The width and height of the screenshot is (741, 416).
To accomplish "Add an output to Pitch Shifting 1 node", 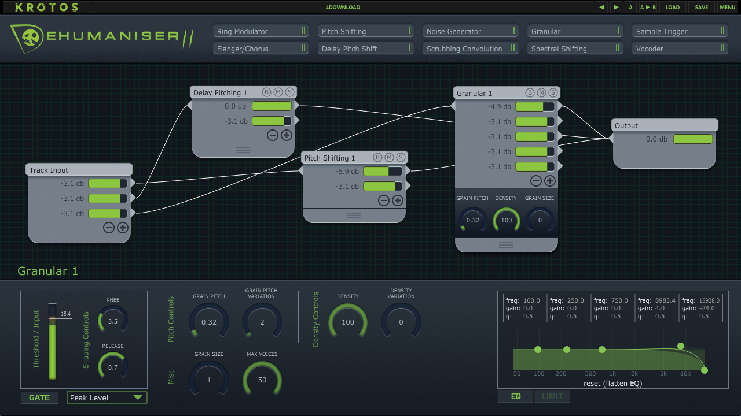I will (398, 200).
